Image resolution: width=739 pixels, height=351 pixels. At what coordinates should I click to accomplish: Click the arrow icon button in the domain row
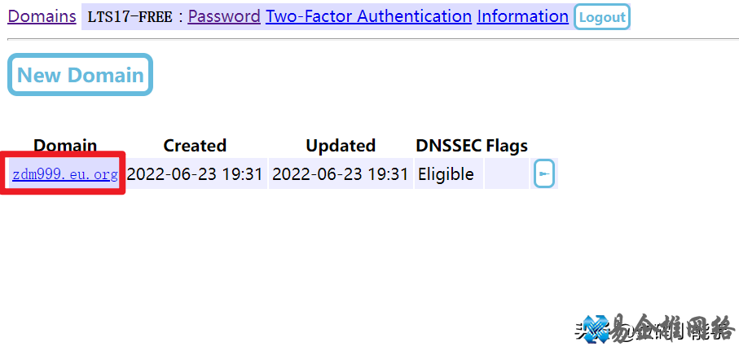point(544,173)
